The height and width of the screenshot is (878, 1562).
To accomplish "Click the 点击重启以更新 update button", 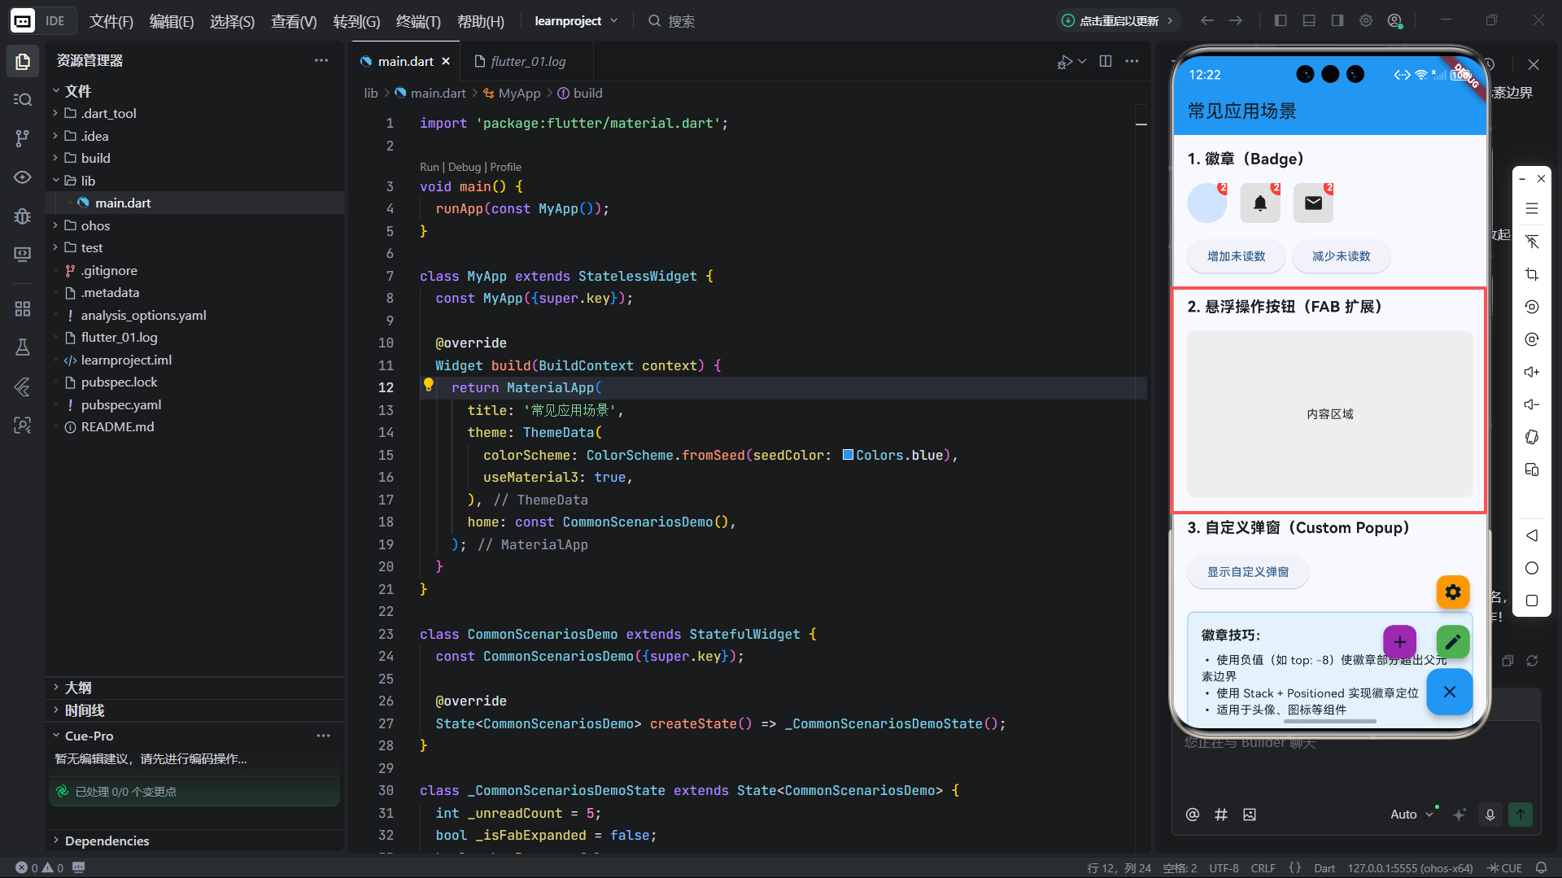I will click(x=1118, y=20).
